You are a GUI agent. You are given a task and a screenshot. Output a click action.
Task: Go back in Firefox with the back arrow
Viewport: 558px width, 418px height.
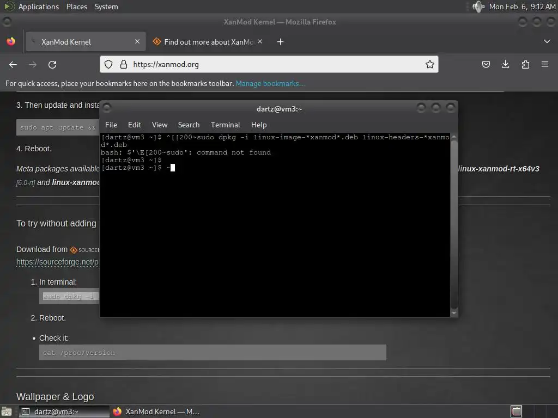point(13,65)
